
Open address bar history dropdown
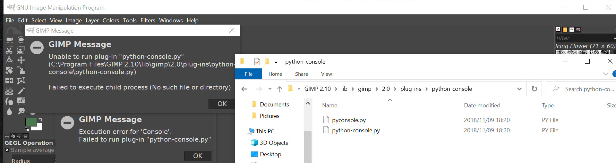tap(519, 89)
